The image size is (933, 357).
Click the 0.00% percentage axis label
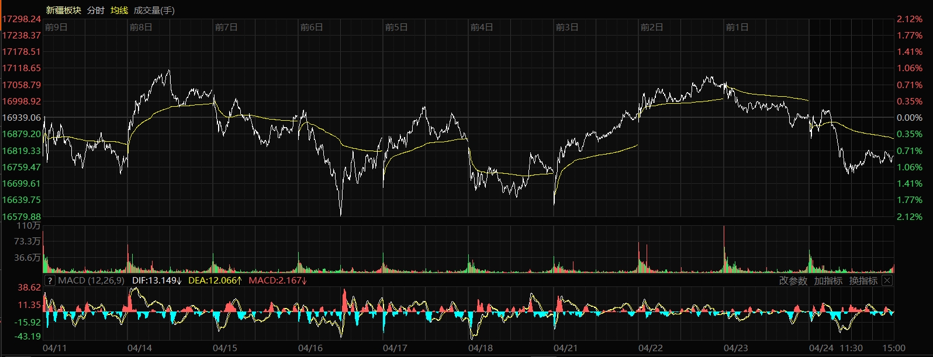(910, 118)
